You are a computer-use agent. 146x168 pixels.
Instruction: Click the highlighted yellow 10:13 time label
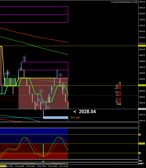tap(3, 166)
